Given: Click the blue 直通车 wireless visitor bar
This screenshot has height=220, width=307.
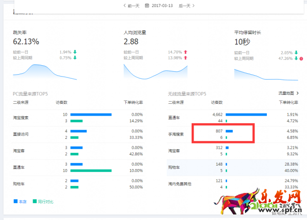Looking at the screenshot, I should pos(246,115).
